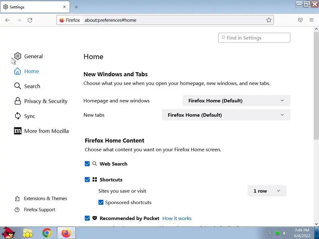Open the Mozilla 'm' logo icon
The width and height of the screenshot is (319, 239).
[x=18, y=131]
